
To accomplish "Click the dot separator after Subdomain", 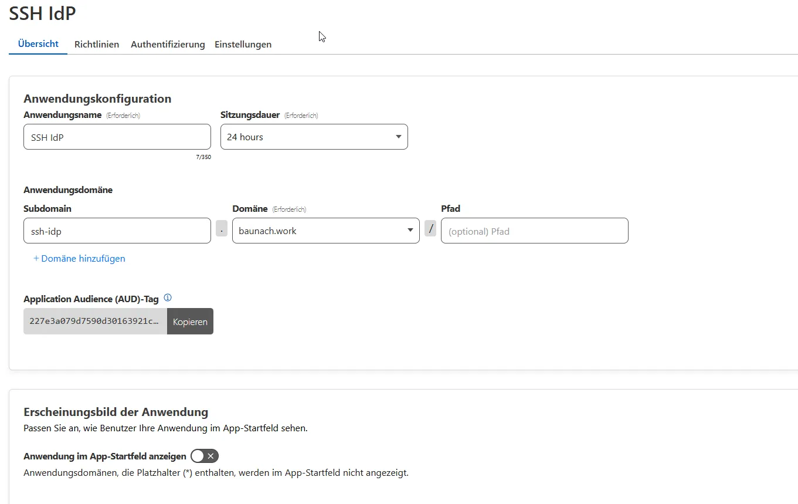I will 222,230.
